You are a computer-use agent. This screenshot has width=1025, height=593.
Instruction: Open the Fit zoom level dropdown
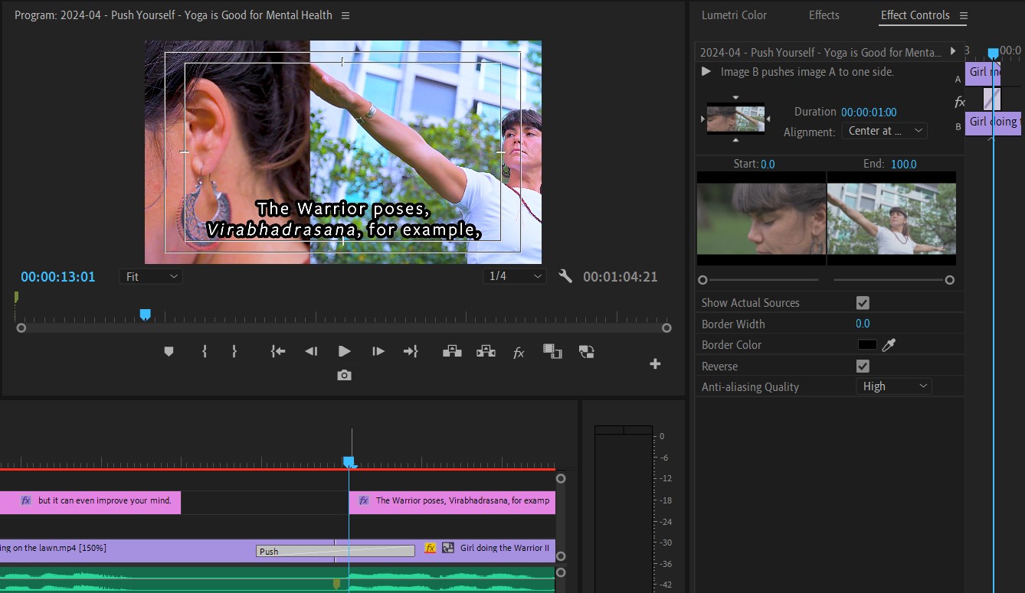(x=151, y=276)
